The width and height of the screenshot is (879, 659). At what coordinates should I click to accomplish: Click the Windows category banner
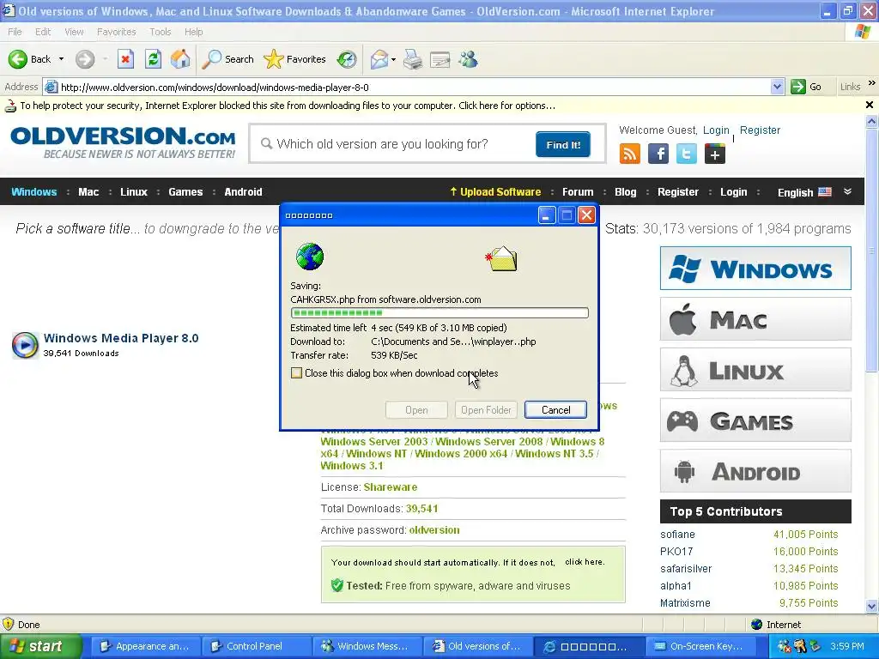tap(755, 268)
